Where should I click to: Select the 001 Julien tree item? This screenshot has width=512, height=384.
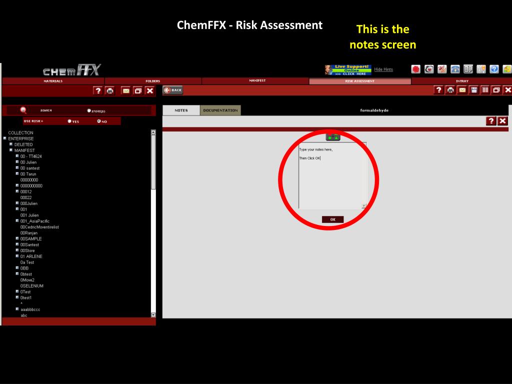pyautogui.click(x=29, y=215)
